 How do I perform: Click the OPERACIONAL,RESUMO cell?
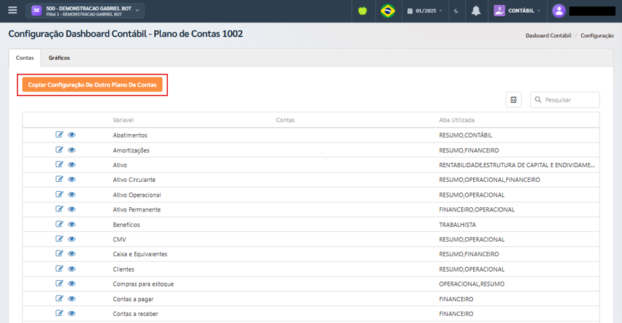[472, 284]
